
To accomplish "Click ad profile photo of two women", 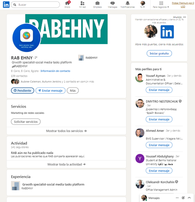I will [x=151, y=32].
